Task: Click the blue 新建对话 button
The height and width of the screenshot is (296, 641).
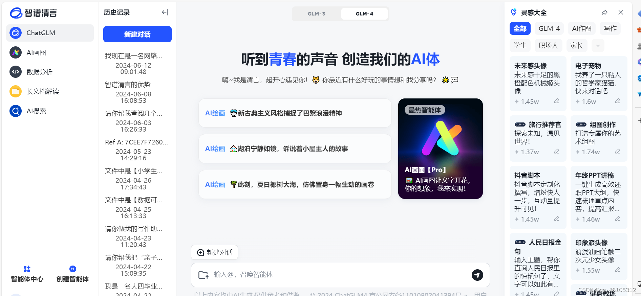Action: point(137,34)
